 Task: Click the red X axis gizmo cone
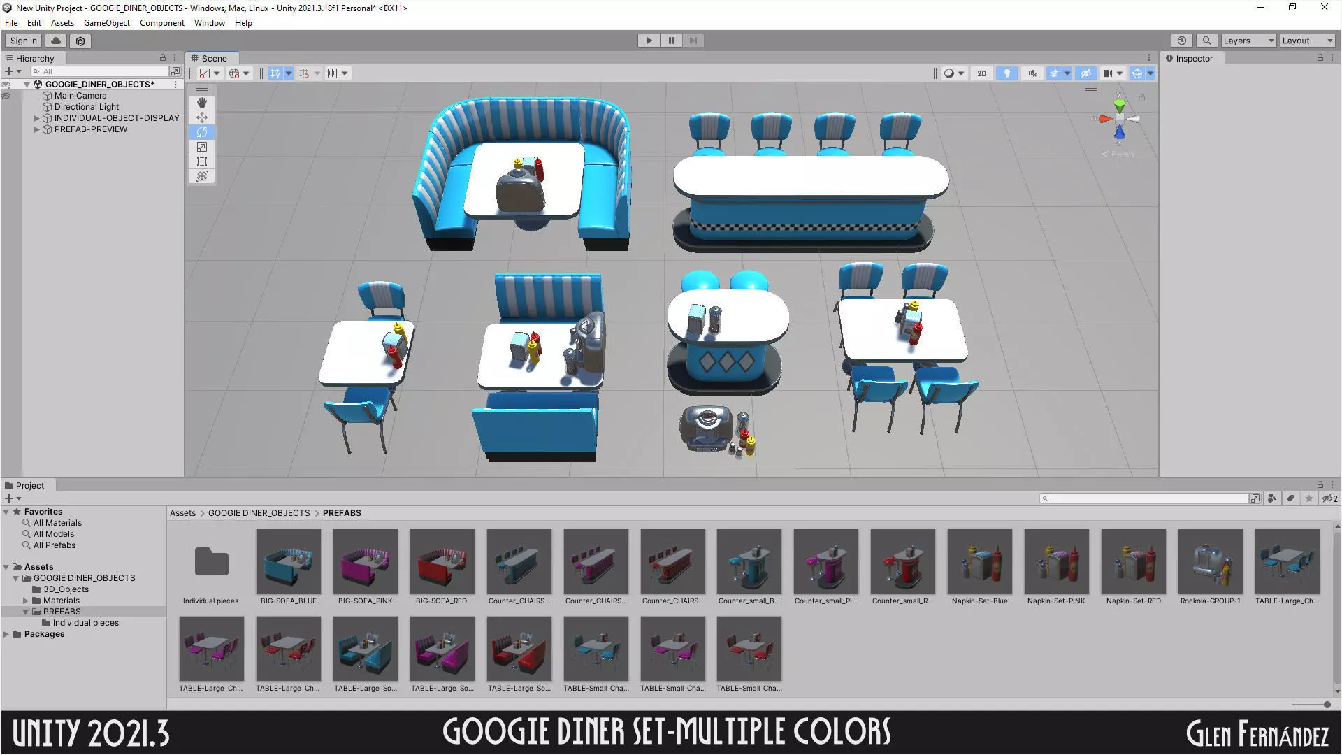point(1105,119)
